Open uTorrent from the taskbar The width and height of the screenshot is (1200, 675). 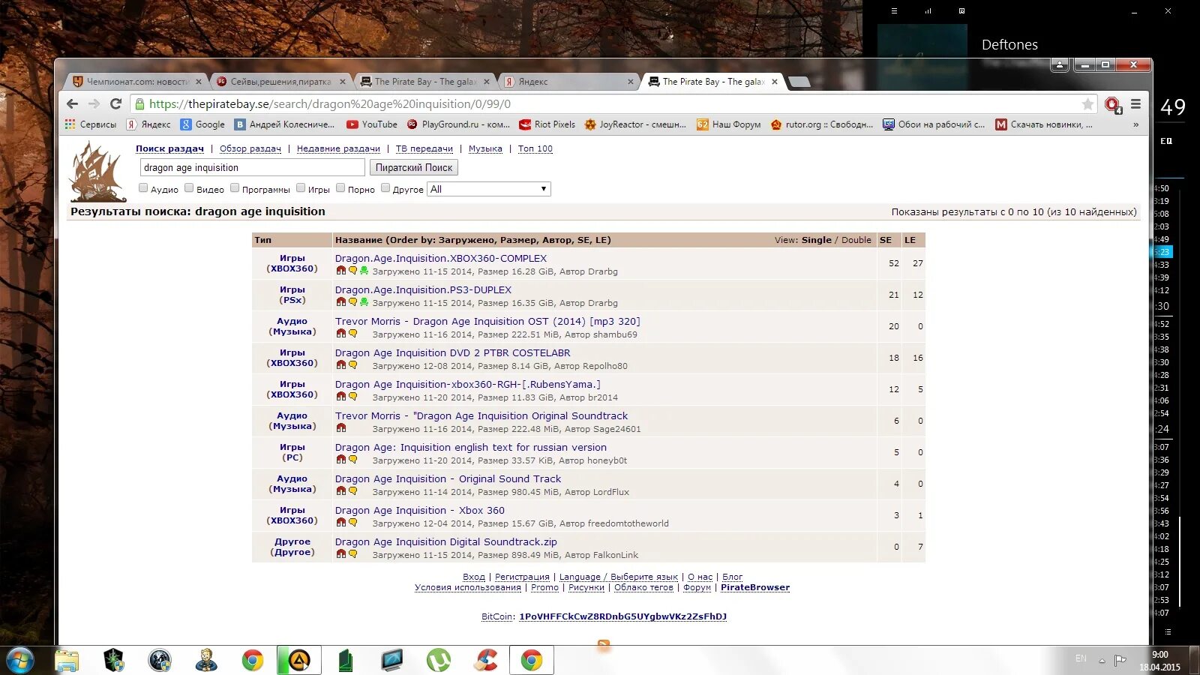tap(439, 660)
